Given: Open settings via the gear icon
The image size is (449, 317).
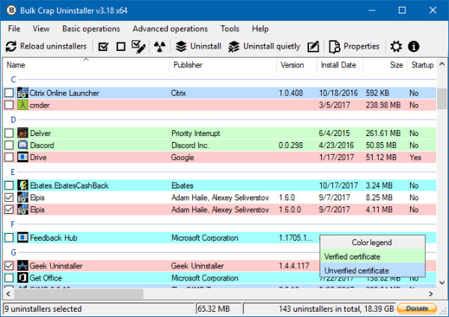Looking at the screenshot, I should pos(396,46).
